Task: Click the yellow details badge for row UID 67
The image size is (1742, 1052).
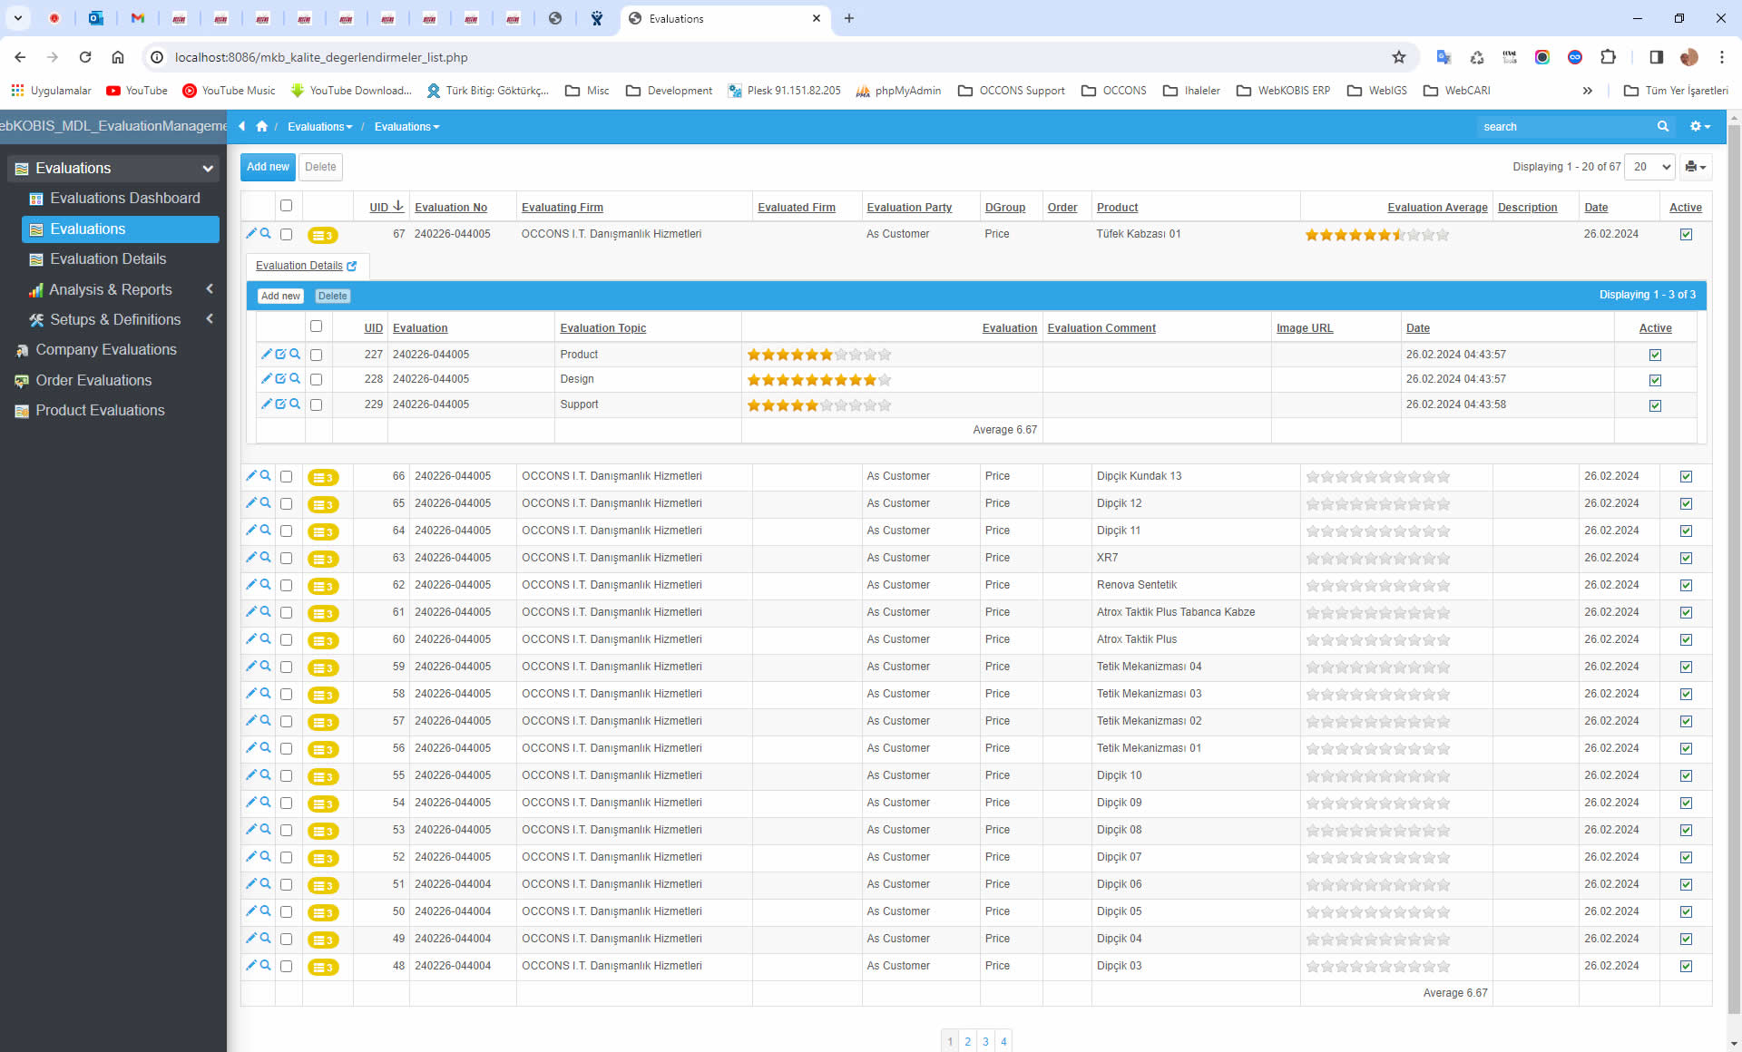Action: [x=323, y=235]
